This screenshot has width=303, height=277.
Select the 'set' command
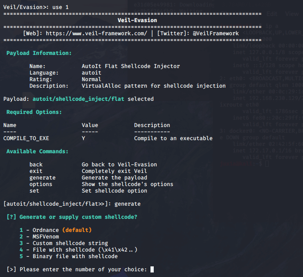click(x=34, y=191)
